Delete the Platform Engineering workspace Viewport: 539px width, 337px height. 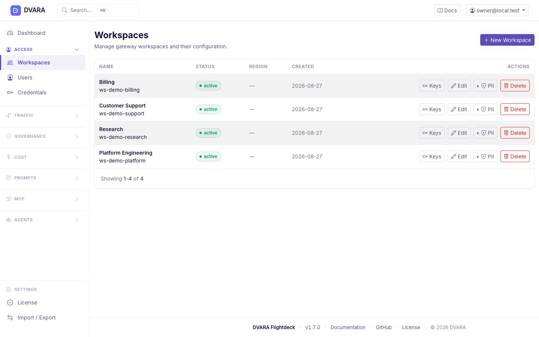(515, 157)
